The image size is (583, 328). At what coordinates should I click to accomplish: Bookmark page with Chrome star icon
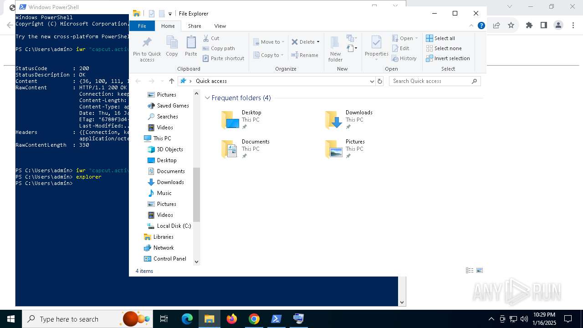511,25
